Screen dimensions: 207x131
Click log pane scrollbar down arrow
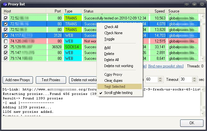pos(203,113)
